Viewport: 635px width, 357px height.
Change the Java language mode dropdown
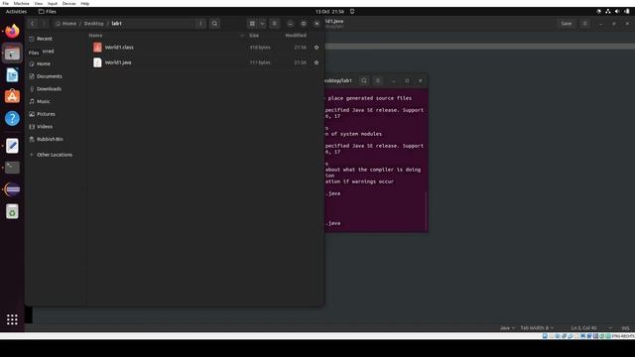[507, 328]
